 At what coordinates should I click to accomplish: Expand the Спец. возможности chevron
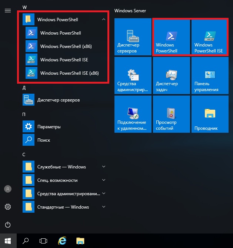point(103,180)
